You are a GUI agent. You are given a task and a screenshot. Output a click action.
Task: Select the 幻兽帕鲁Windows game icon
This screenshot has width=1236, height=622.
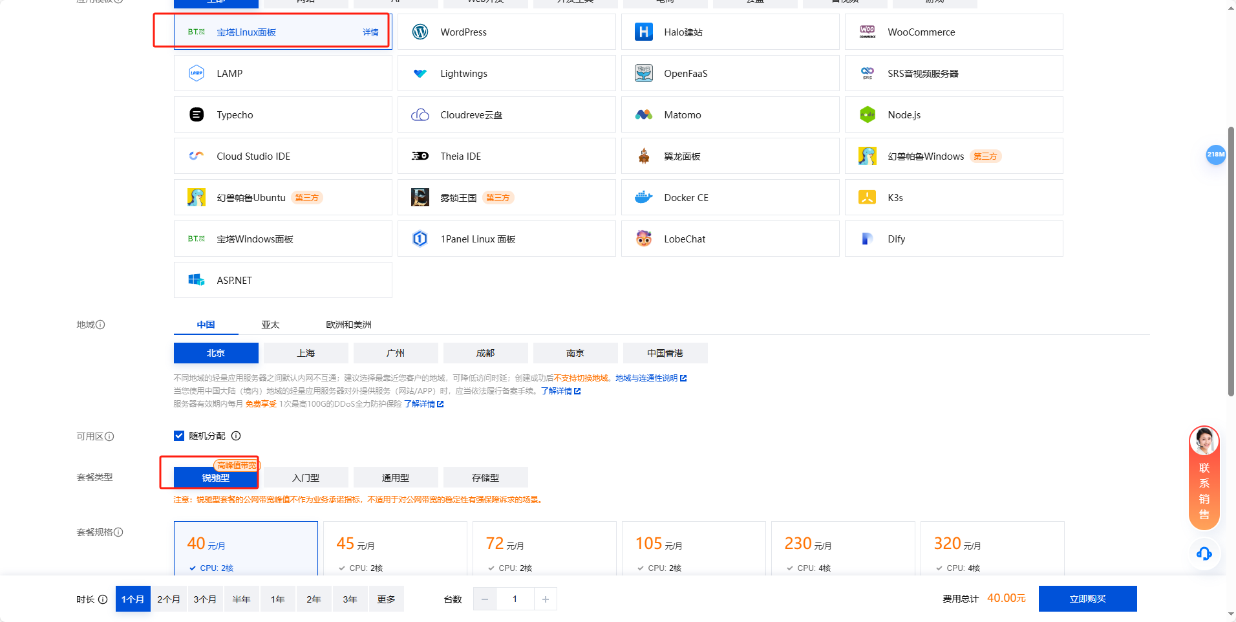(868, 156)
